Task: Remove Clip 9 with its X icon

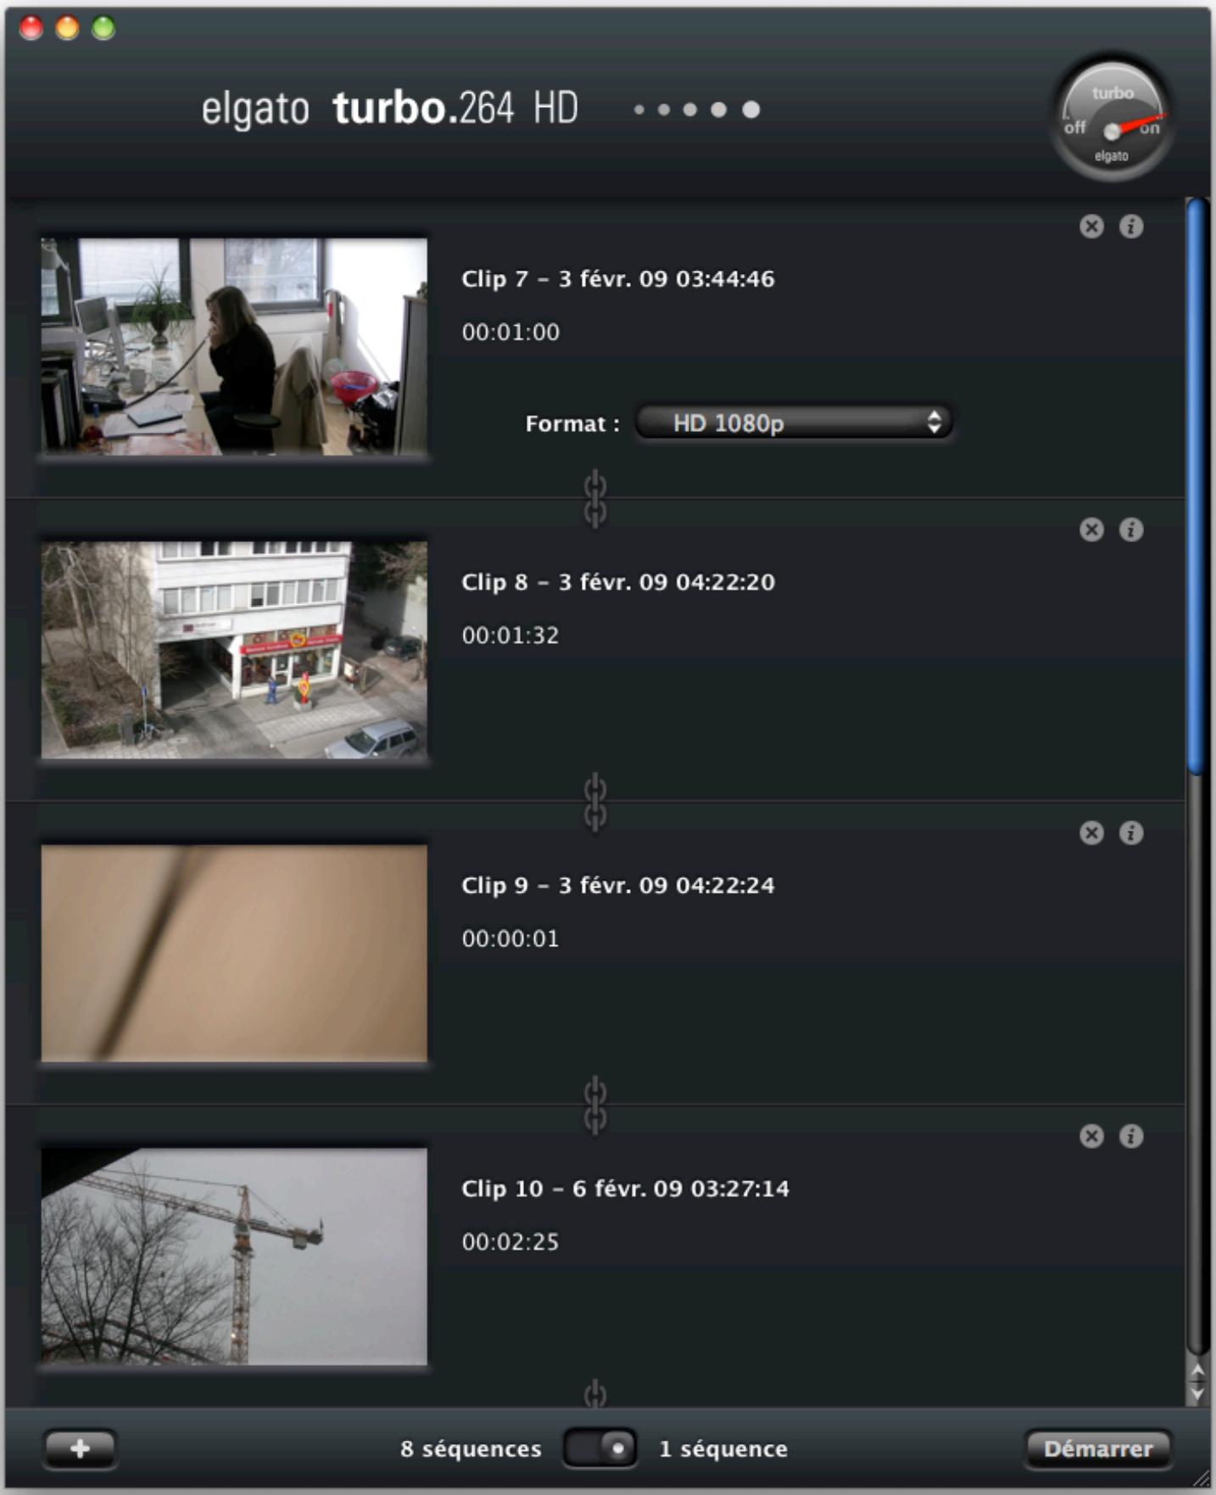Action: coord(1091,833)
